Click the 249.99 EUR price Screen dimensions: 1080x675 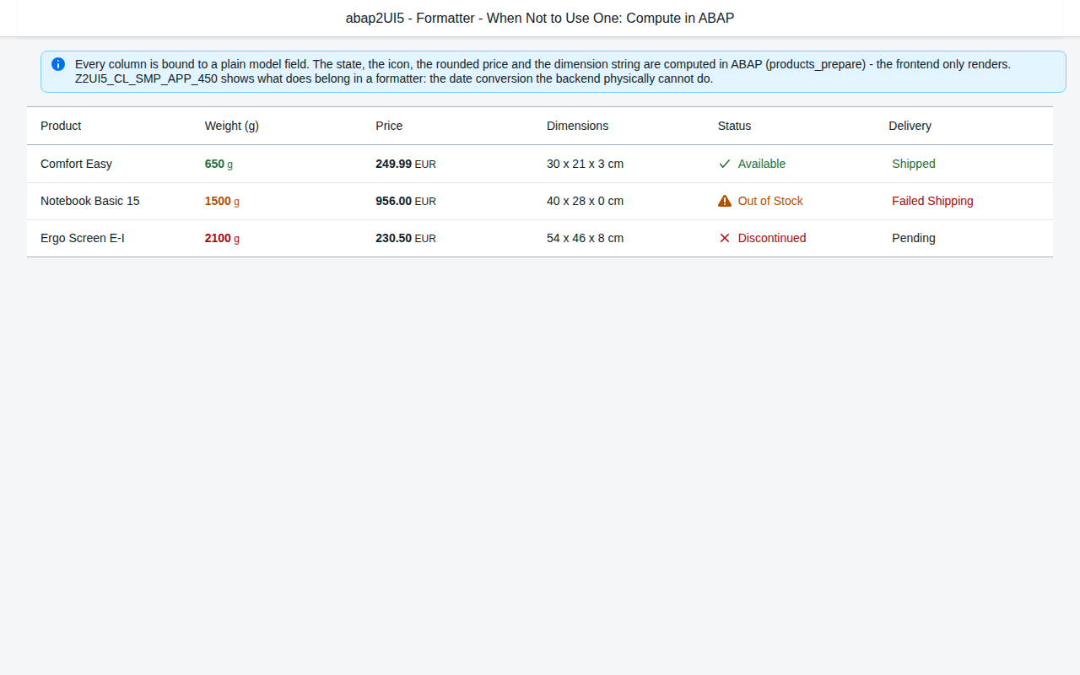(406, 164)
